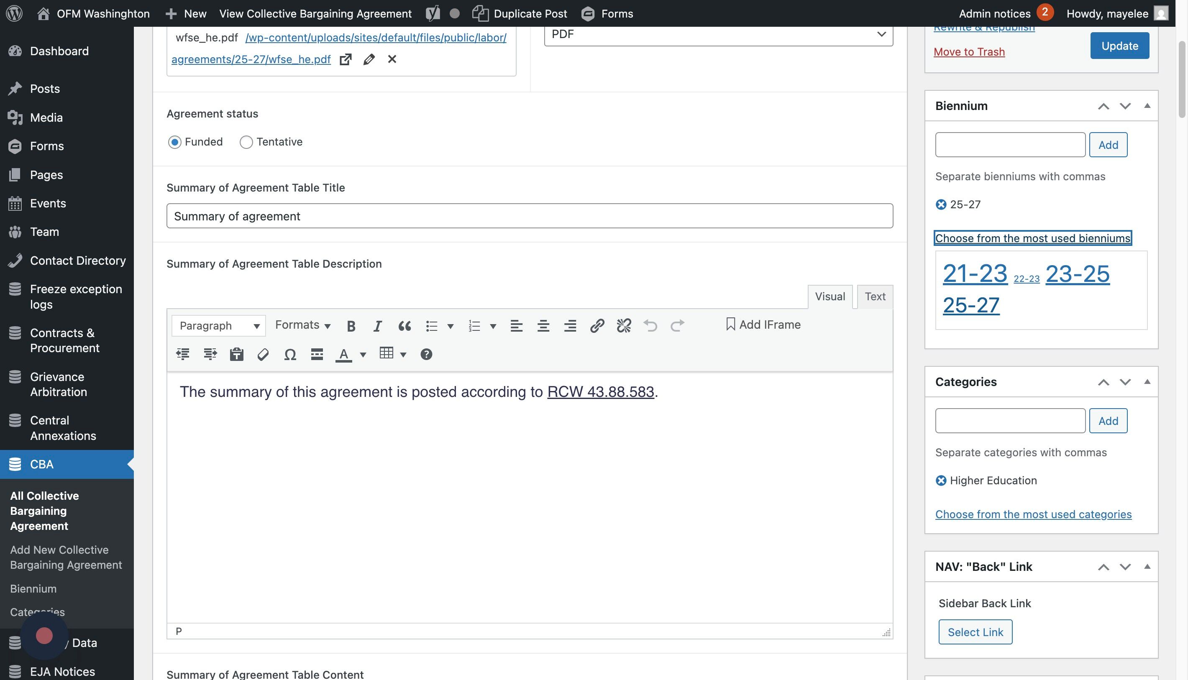Click the Move to Trash link

tap(969, 52)
